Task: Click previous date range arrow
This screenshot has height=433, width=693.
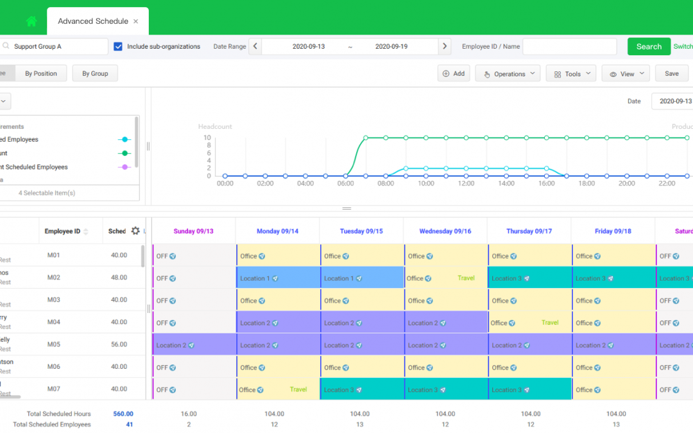Action: 255,46
